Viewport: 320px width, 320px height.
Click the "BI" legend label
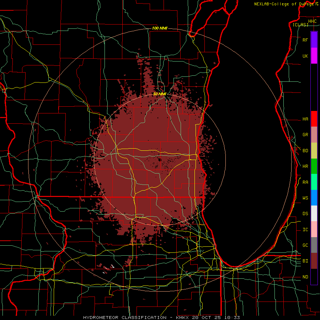tap(305, 261)
